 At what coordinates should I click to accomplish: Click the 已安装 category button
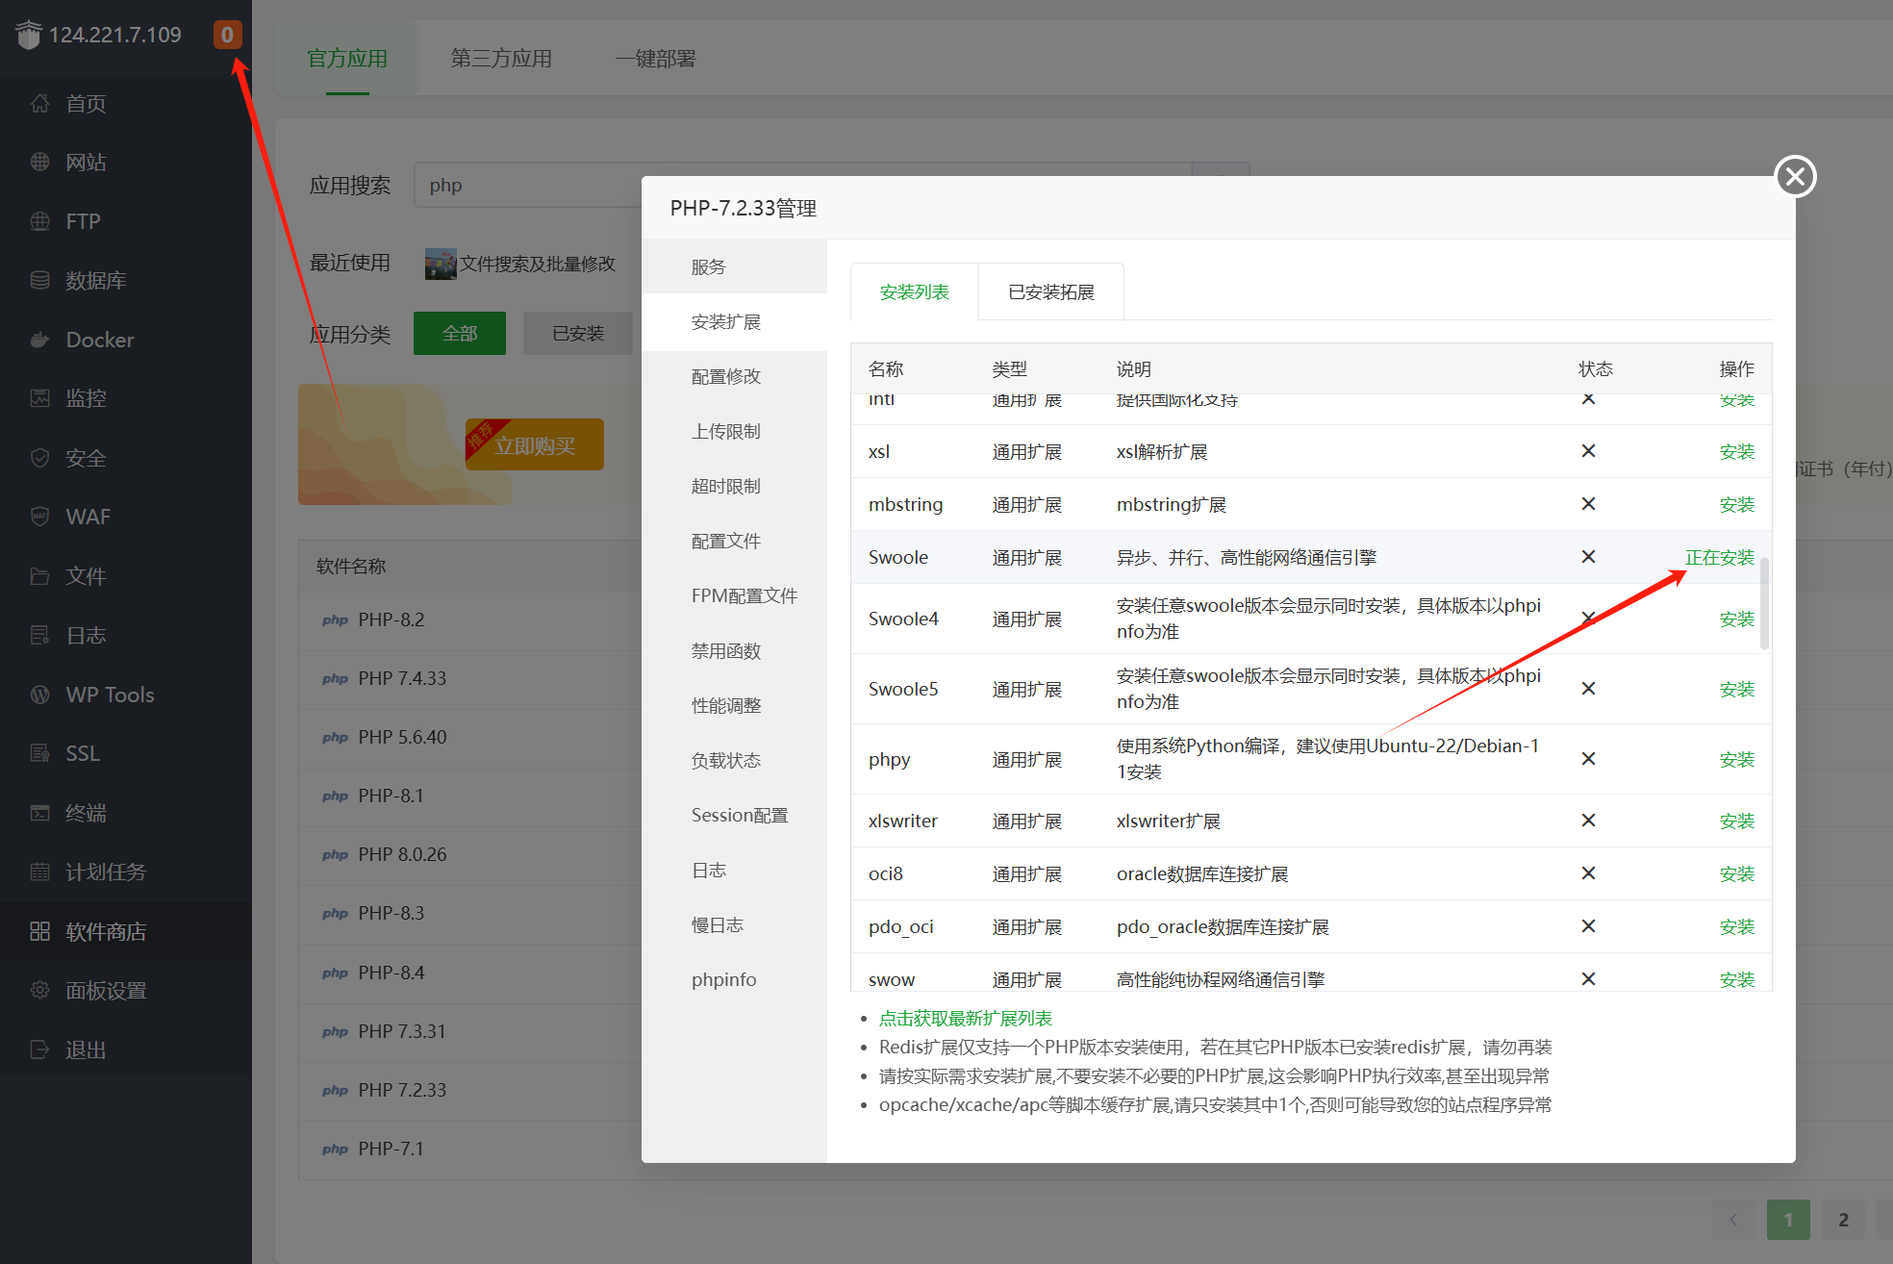tap(578, 333)
